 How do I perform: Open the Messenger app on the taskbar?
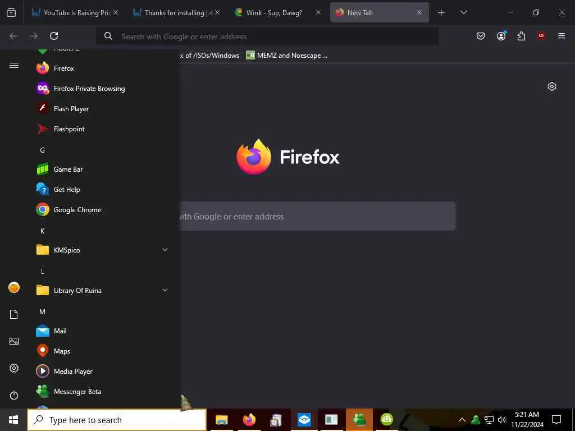click(x=359, y=420)
